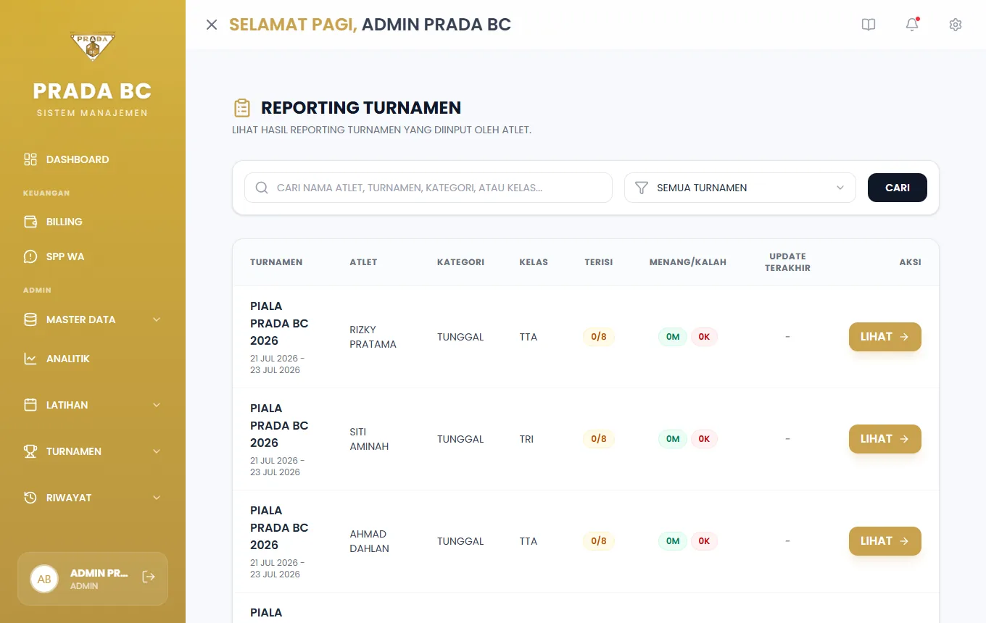Click LIHAT for Rizky Pratama

click(x=885, y=337)
